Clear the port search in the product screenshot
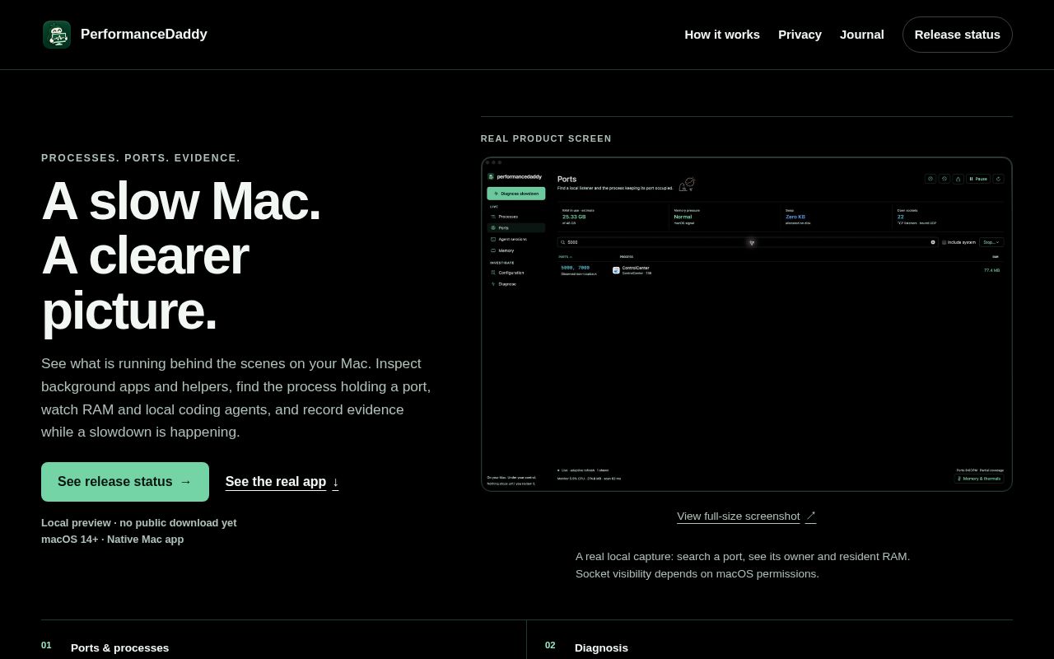This screenshot has width=1054, height=659. (x=933, y=242)
